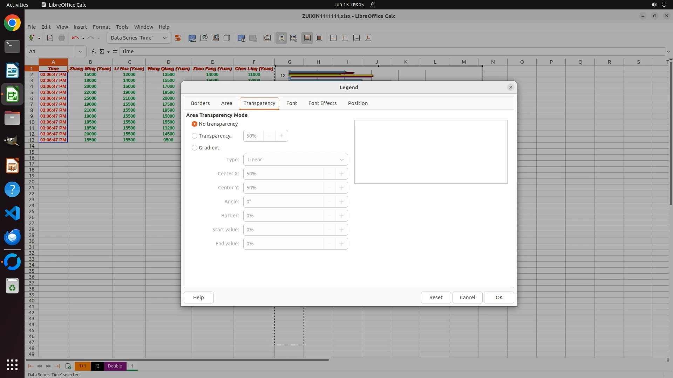Click the Horizontal Grids toolbar icon
The image size is (673, 378).
(307, 38)
